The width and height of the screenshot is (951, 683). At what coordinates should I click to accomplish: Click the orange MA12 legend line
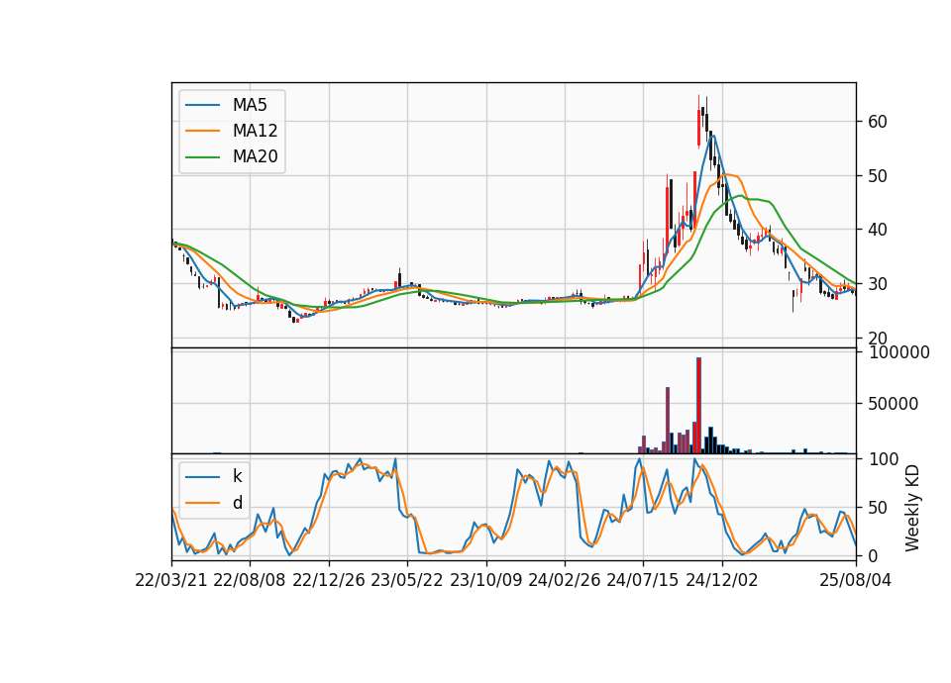pyautogui.click(x=202, y=131)
